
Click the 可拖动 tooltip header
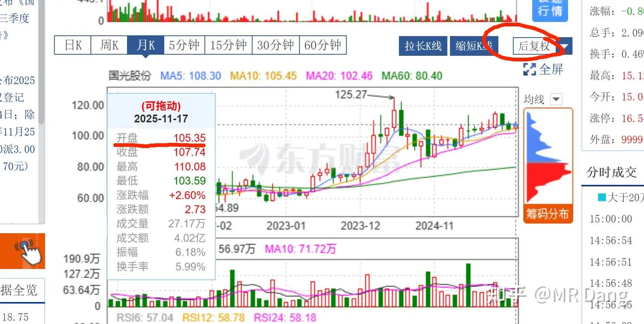pos(161,106)
